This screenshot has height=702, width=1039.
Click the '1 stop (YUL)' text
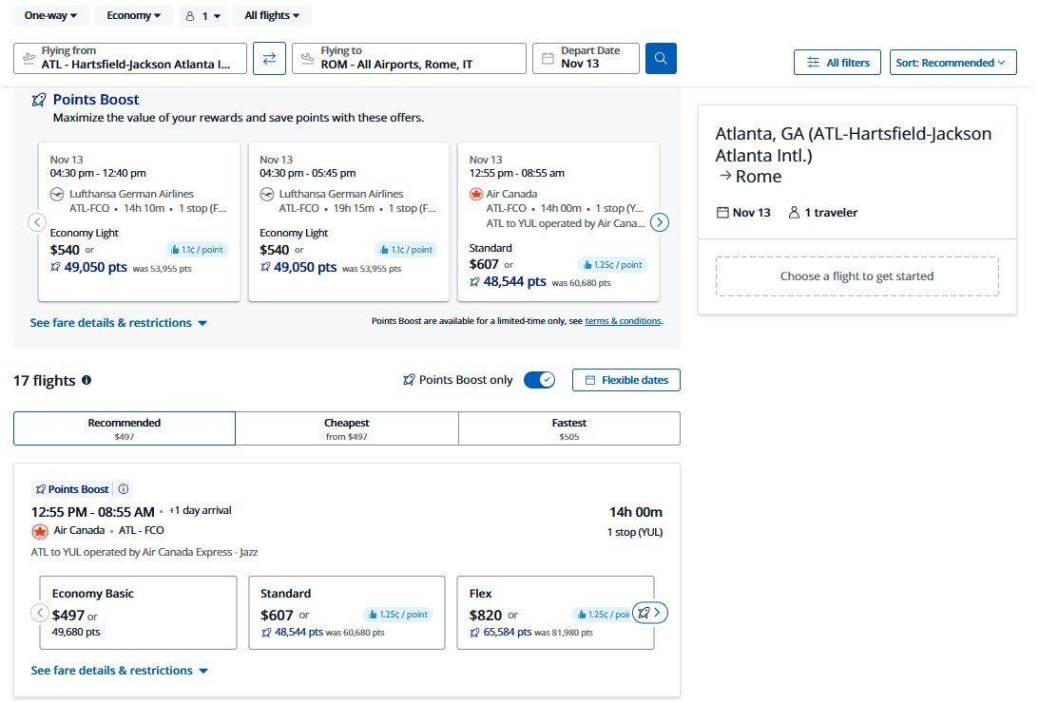[635, 532]
